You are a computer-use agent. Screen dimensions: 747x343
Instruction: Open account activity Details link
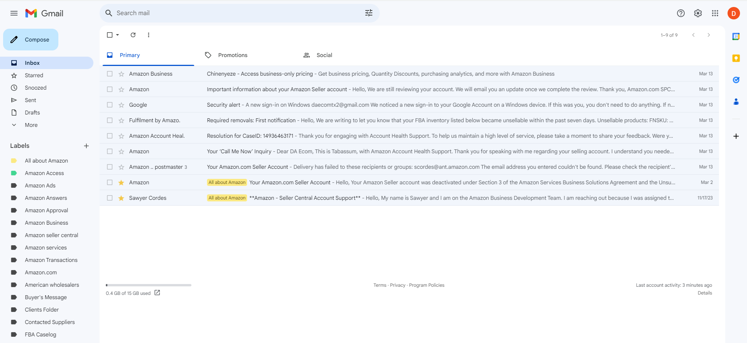tap(705, 293)
